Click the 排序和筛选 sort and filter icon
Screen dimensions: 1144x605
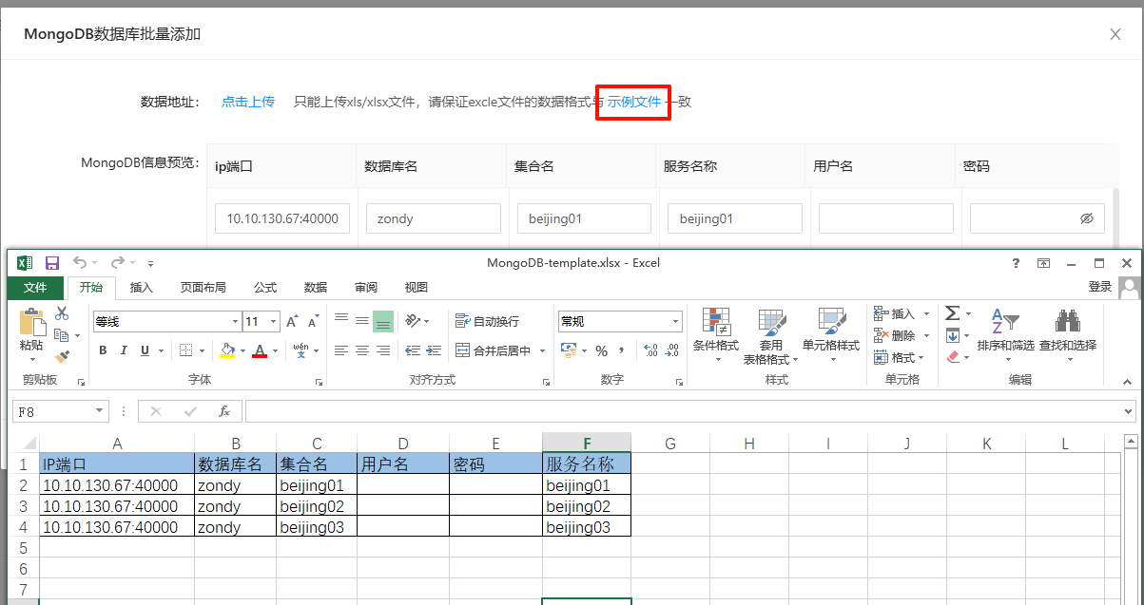[1004, 323]
